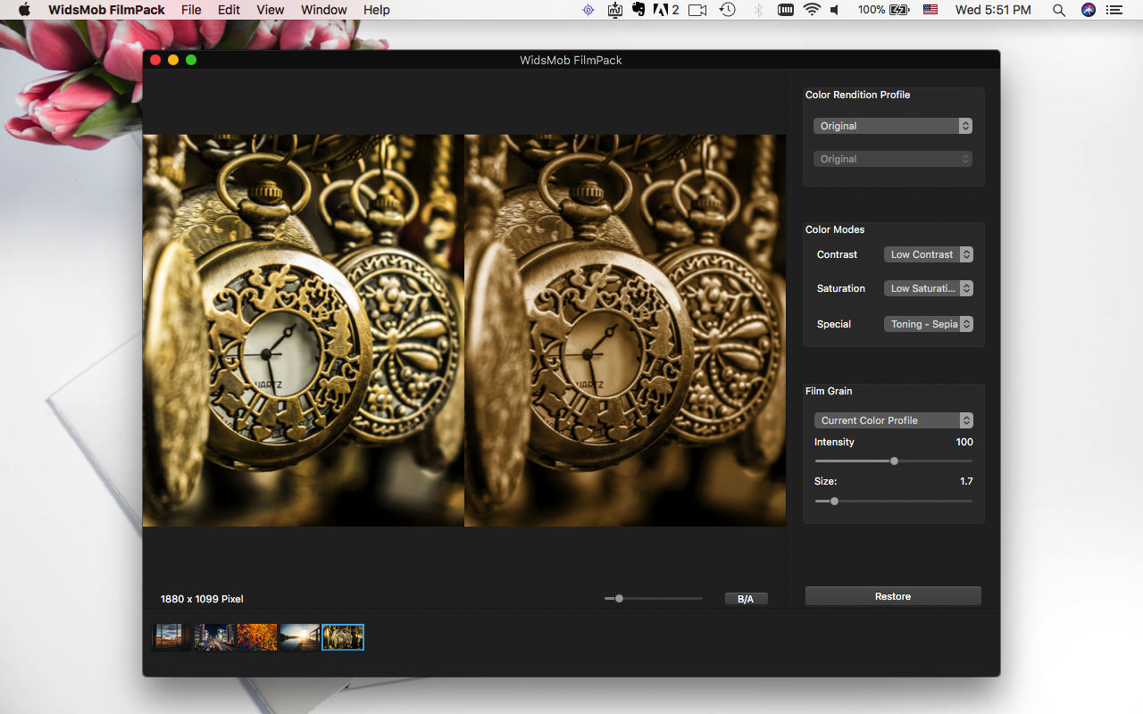This screenshot has height=714, width=1143.
Task: Click the sepia after image preview
Action: (625, 330)
